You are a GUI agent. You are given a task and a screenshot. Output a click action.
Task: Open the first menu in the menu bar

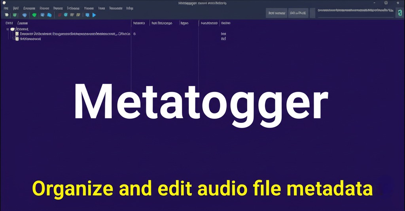tap(6, 8)
